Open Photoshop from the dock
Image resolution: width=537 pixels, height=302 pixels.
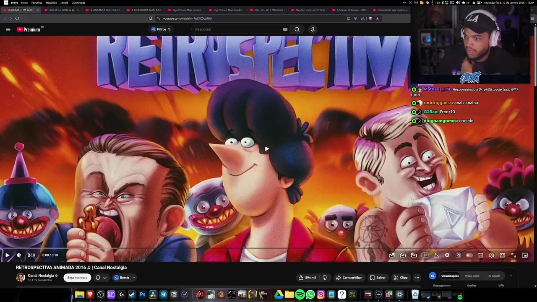(143, 295)
